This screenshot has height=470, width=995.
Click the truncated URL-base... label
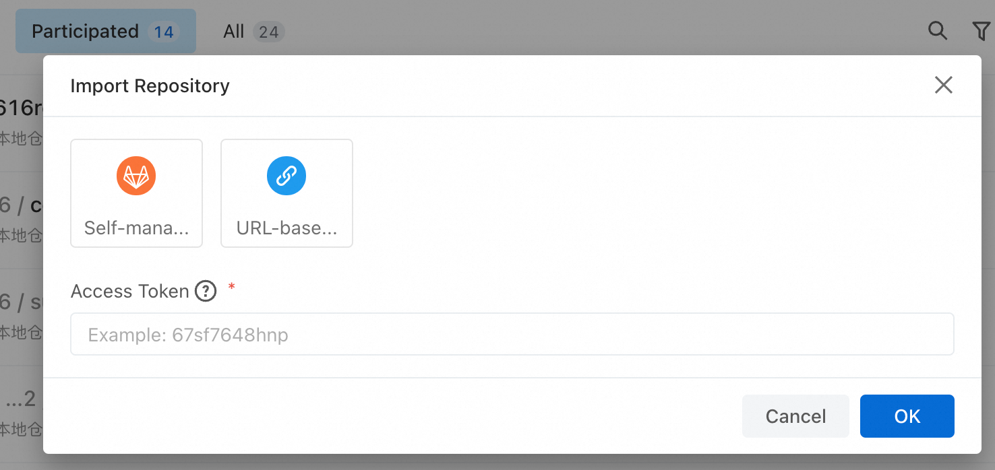point(287,228)
